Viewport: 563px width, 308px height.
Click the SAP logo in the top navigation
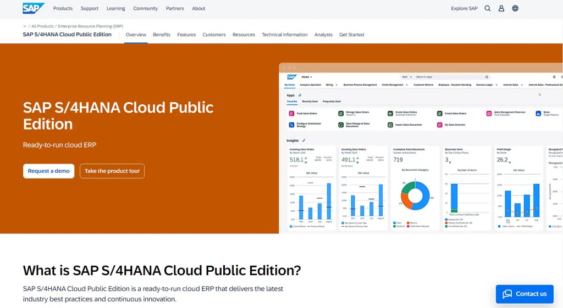coord(34,8)
